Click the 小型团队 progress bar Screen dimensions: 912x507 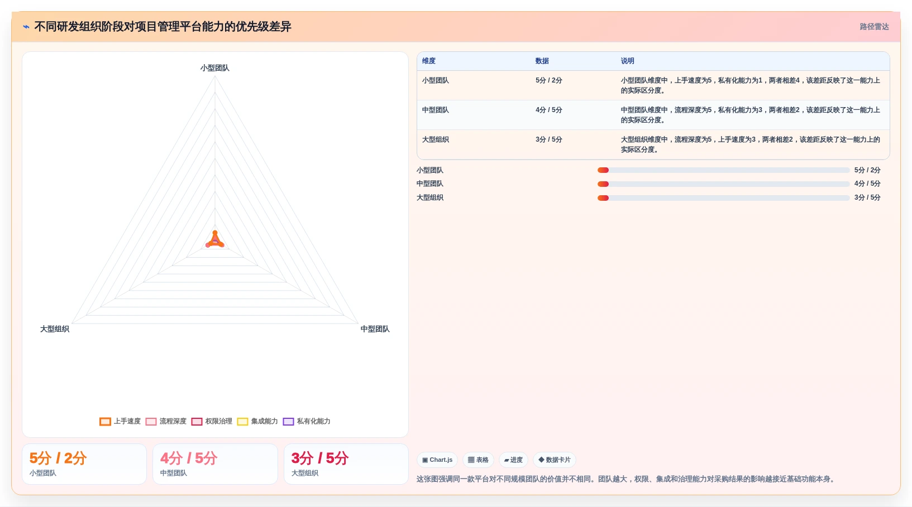[x=723, y=170]
